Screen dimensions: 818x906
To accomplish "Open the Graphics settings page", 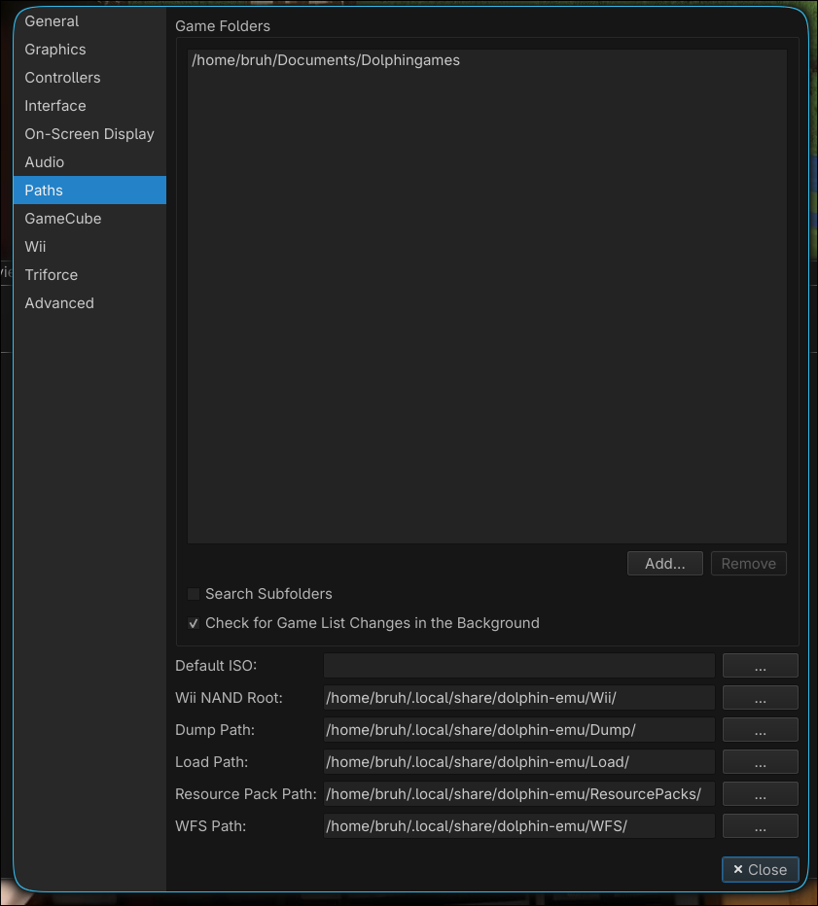I will [89, 50].
